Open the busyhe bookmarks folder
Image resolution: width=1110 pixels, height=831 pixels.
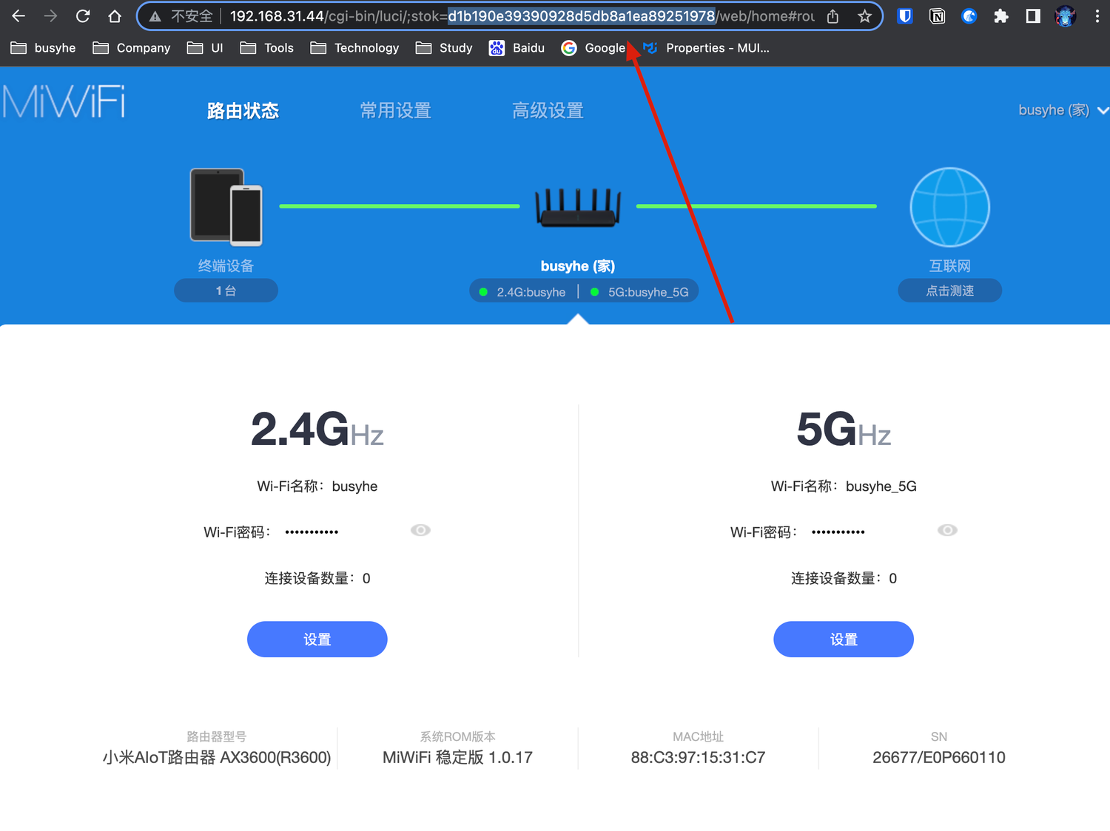[x=43, y=48]
